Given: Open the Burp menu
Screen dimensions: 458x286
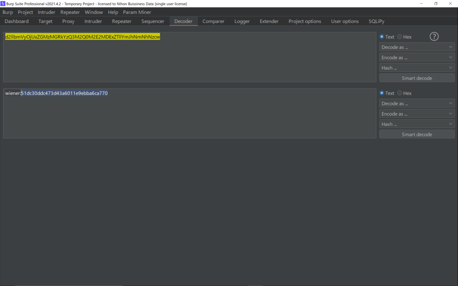Looking at the screenshot, I should tap(8, 12).
